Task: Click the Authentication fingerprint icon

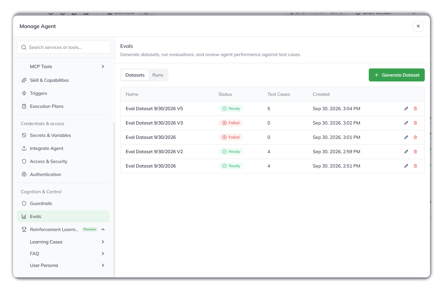Action: 24,174
